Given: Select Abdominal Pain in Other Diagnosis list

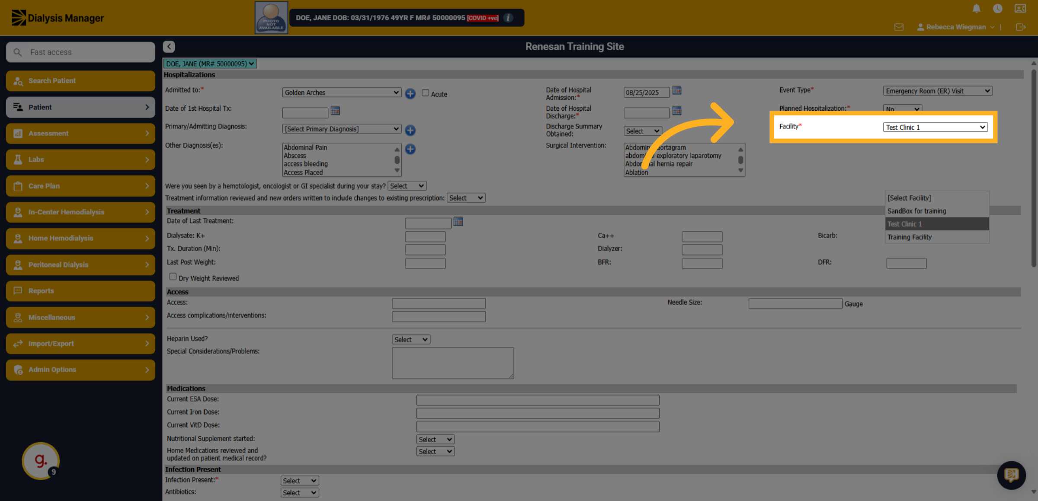Looking at the screenshot, I should [x=305, y=147].
